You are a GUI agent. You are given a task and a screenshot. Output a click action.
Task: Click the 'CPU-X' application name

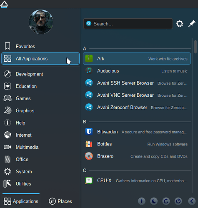(x=104, y=180)
